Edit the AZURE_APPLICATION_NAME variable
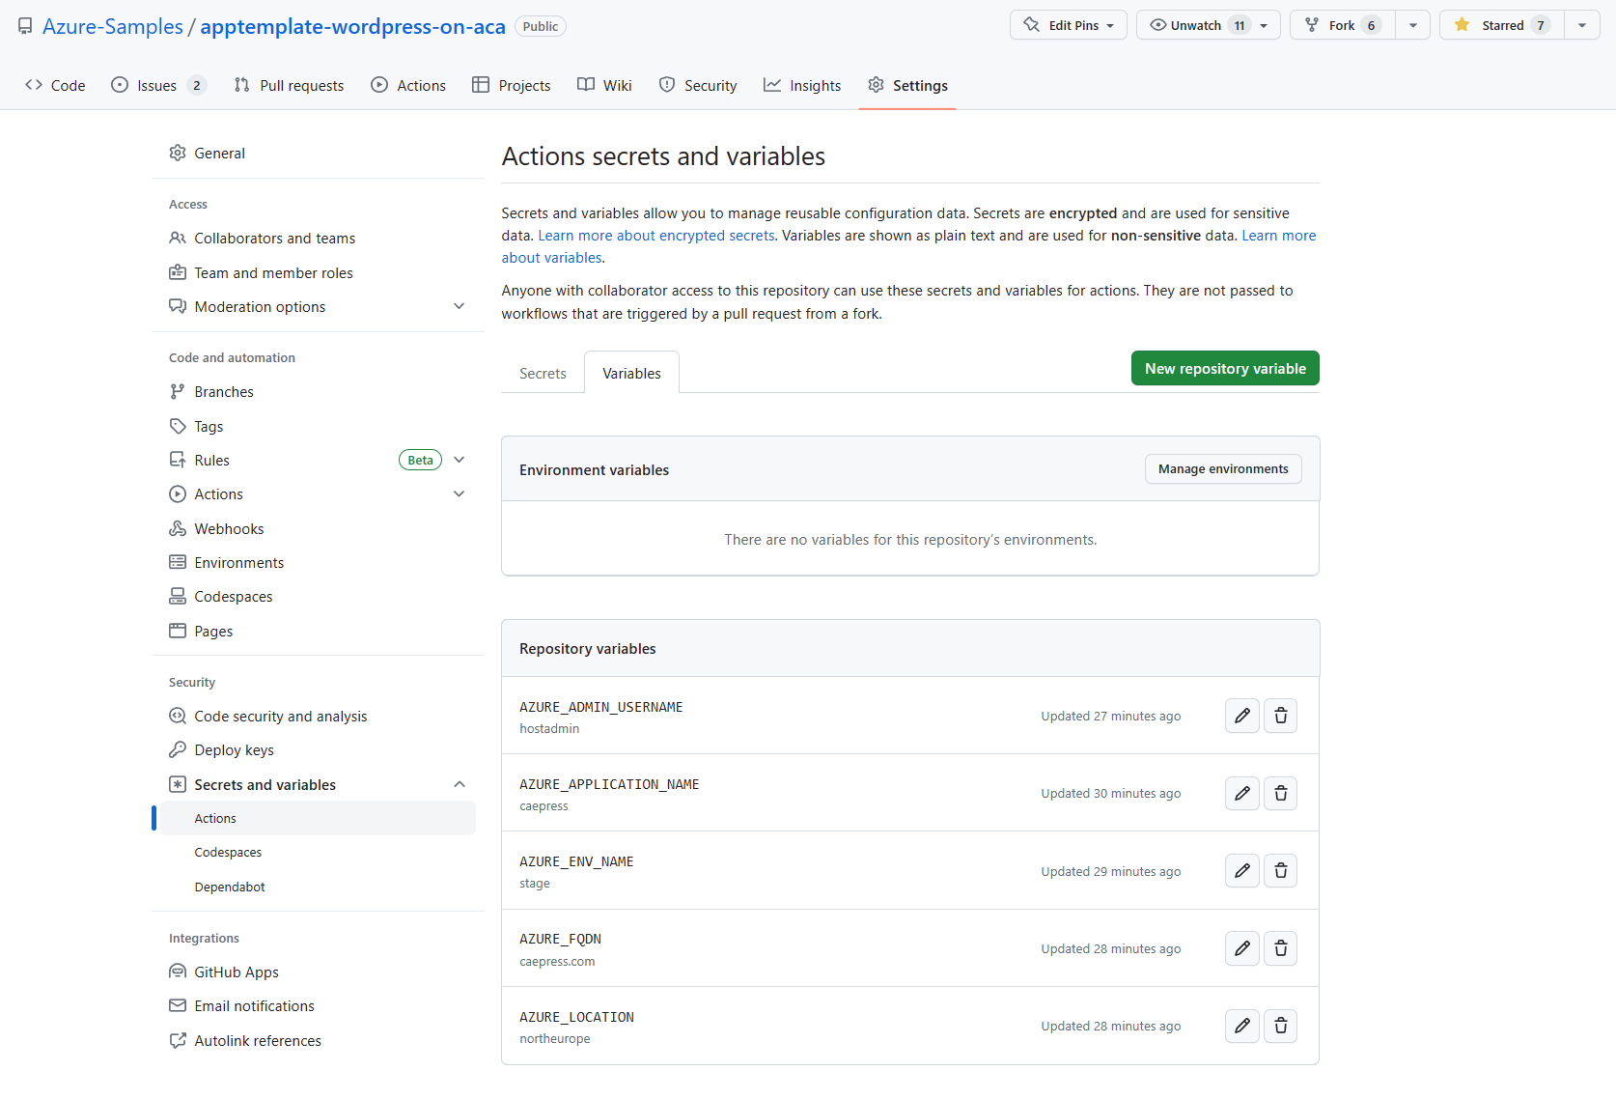 1241,793
